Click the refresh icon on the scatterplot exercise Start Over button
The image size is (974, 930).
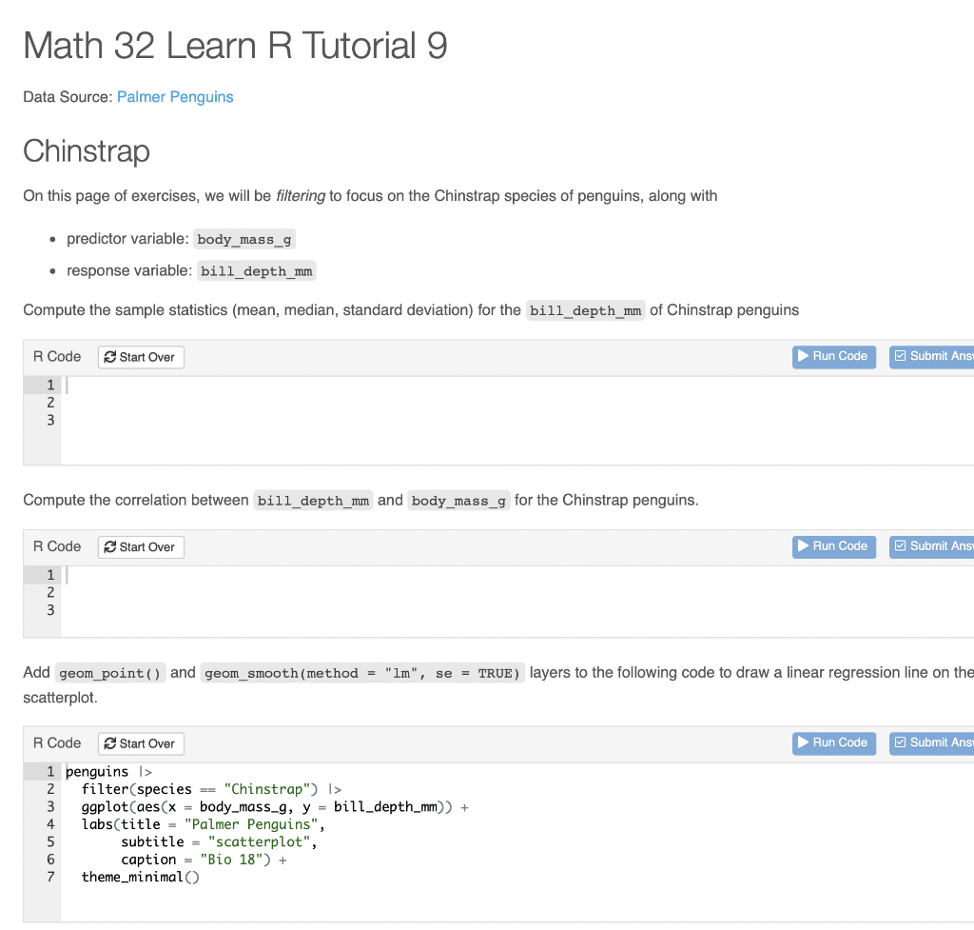(111, 743)
